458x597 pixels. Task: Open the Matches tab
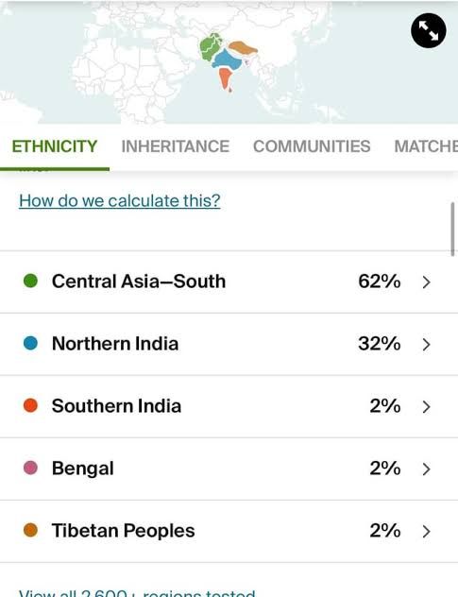point(426,146)
